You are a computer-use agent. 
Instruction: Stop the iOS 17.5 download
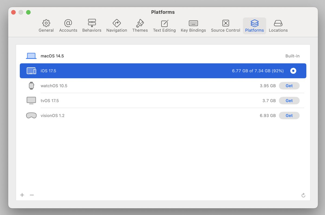[293, 71]
